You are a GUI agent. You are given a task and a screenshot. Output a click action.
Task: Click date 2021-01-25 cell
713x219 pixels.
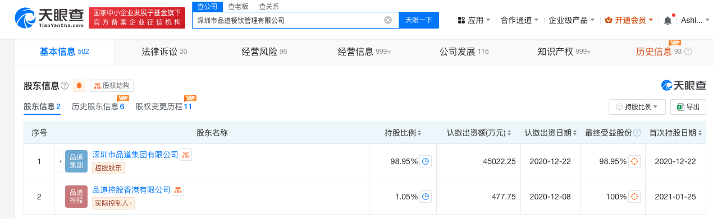[x=675, y=197]
